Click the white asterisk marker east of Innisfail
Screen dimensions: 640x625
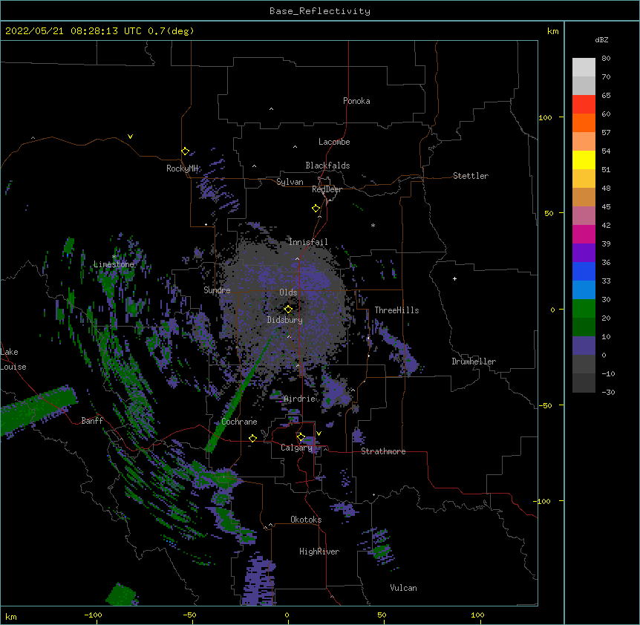(373, 225)
